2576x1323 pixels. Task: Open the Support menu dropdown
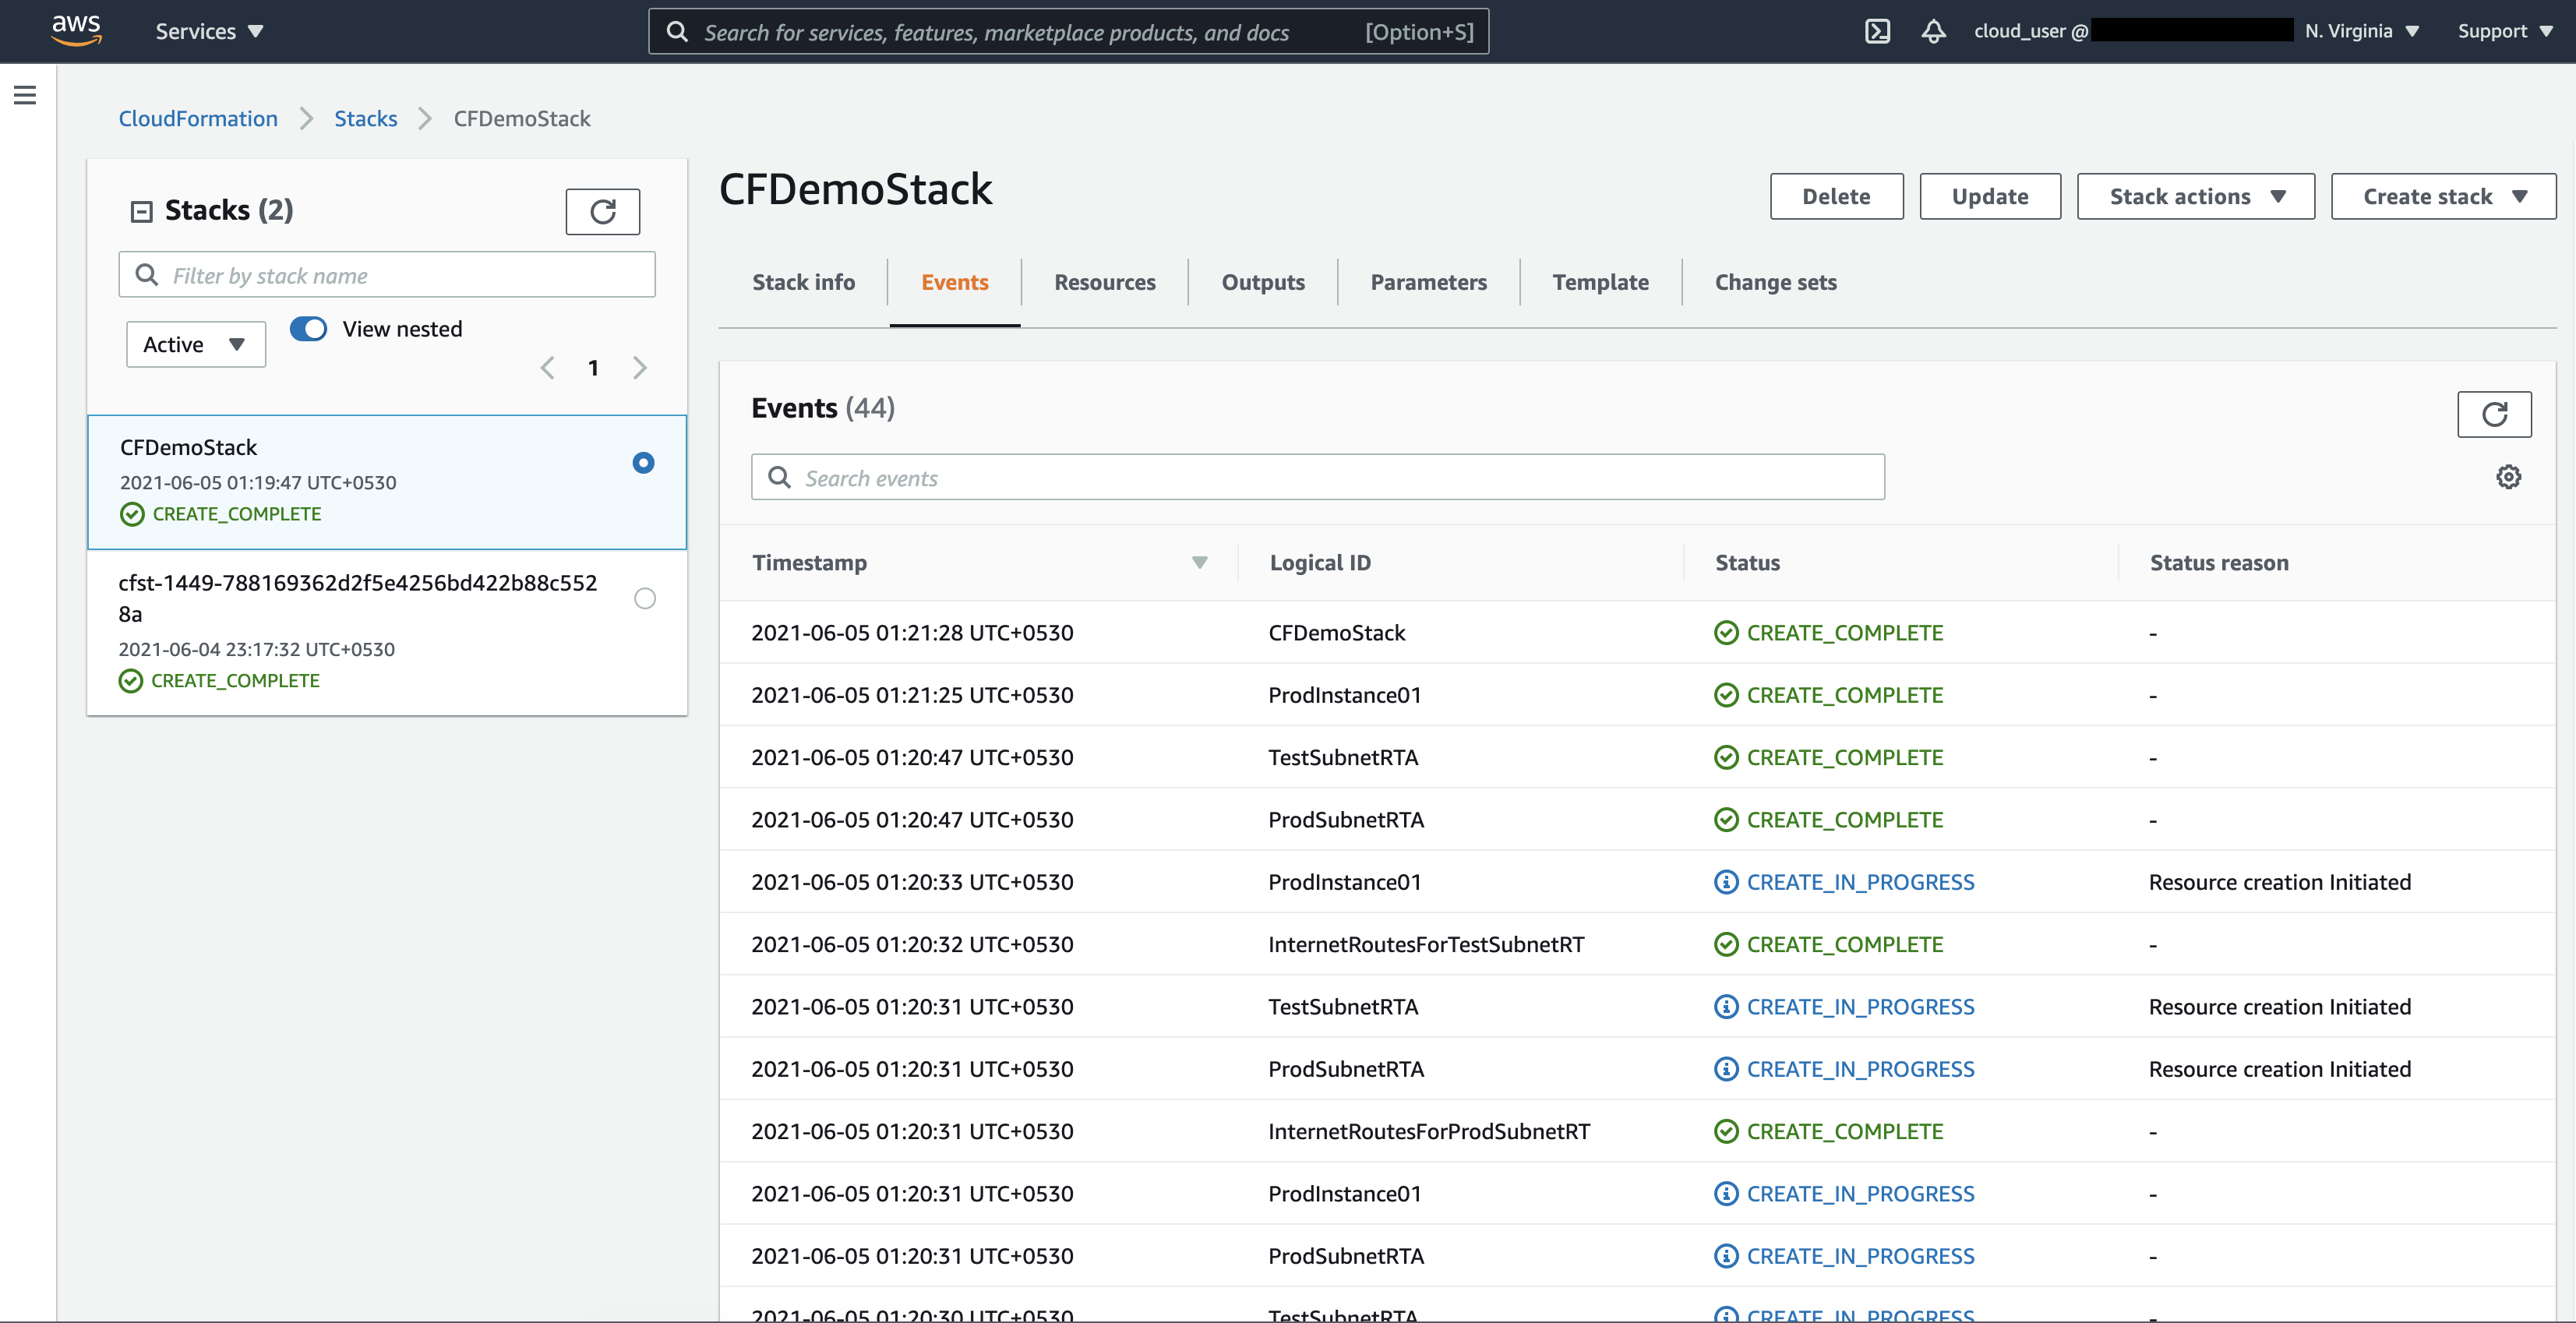click(2504, 31)
